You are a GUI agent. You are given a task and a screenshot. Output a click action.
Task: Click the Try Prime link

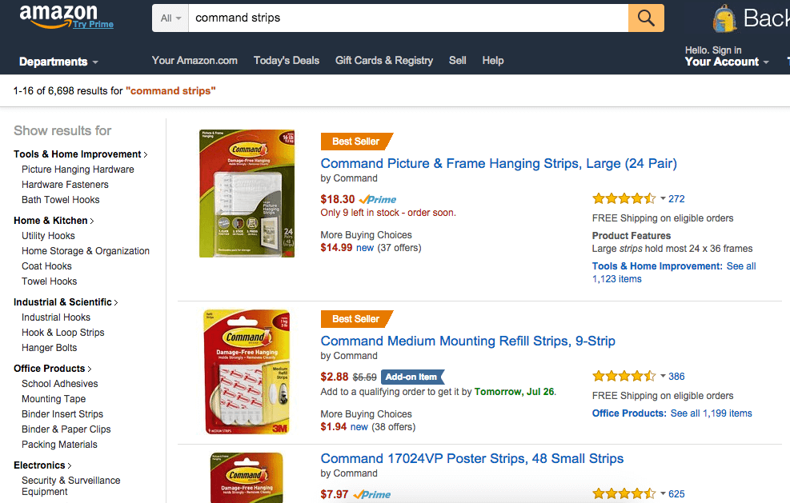point(93,24)
